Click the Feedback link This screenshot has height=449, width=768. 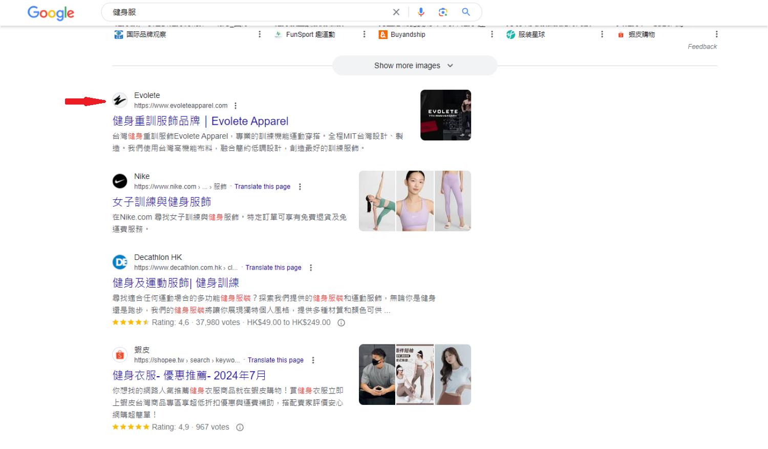click(702, 46)
